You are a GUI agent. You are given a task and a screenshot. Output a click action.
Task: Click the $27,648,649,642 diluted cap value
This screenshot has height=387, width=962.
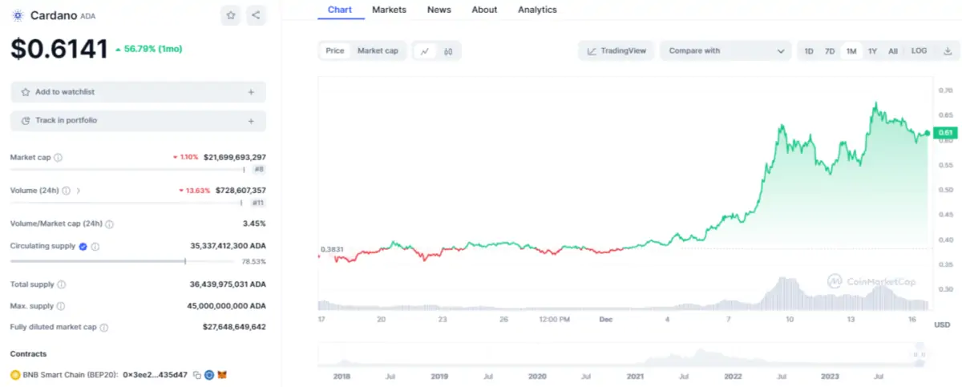point(234,327)
